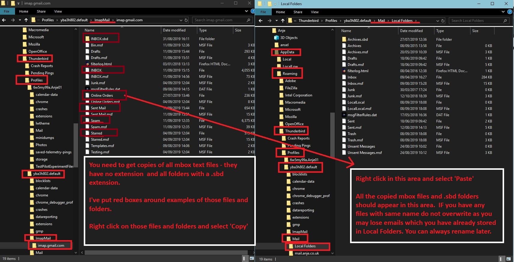
Task: Click the forward arrow in Local Folders window
Action: 269,21
